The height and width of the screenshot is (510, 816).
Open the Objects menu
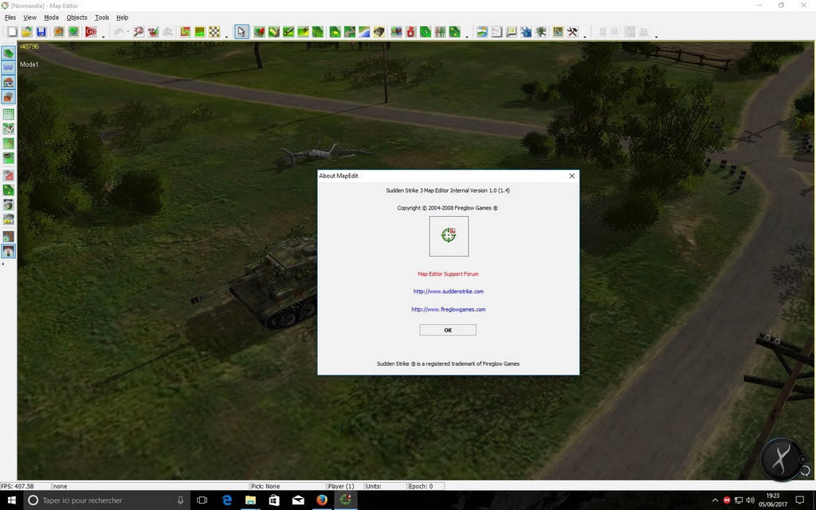(x=76, y=18)
